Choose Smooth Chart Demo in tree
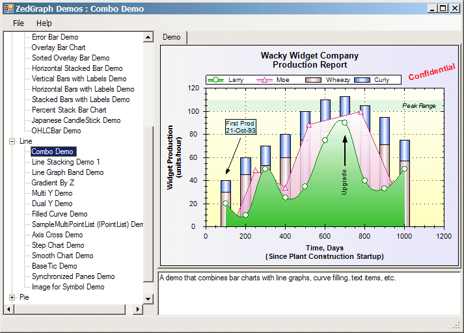The width and height of the screenshot is (464, 333). coord(62,256)
